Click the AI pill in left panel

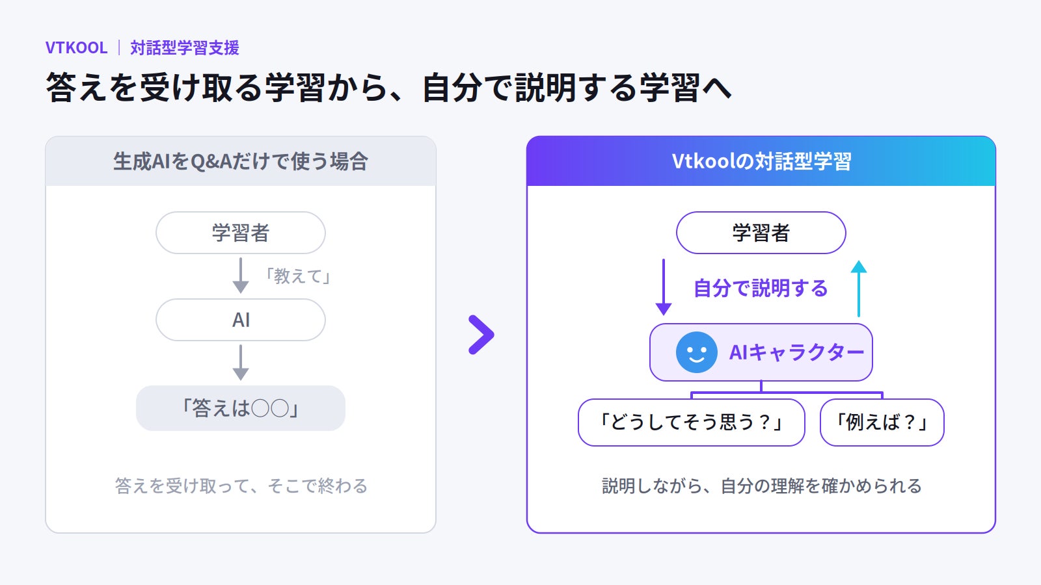[241, 320]
